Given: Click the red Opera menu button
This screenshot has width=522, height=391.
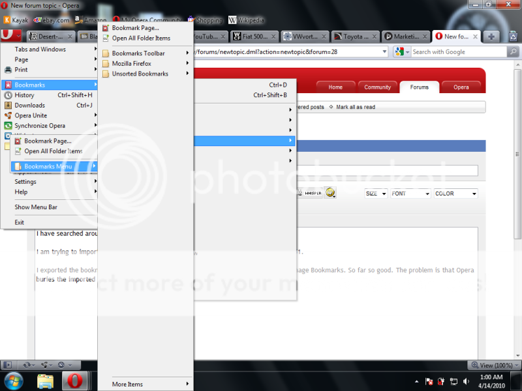Looking at the screenshot, I should [x=9, y=35].
